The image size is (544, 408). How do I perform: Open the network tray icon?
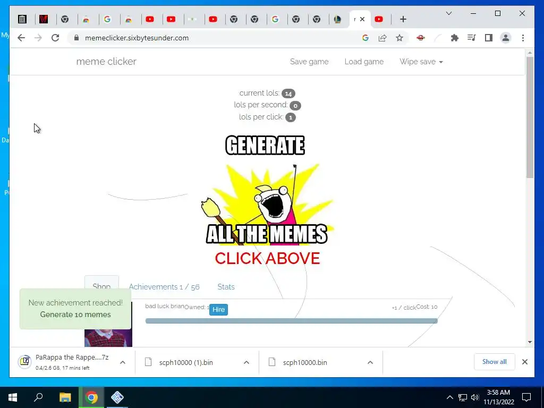point(463,397)
